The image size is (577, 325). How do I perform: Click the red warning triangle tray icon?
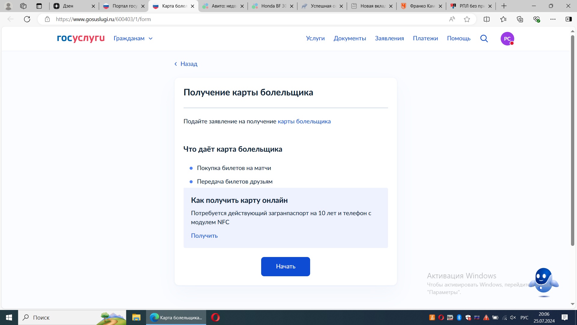(x=486, y=317)
